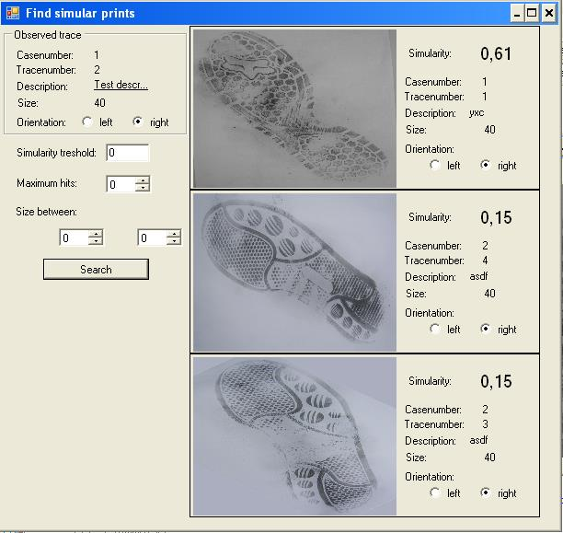Click the asdf description of Tracenumber 3
This screenshot has height=533, width=563.
(x=478, y=440)
